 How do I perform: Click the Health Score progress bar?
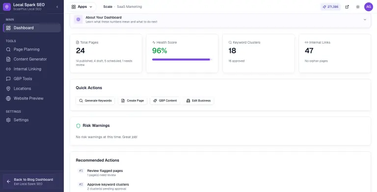182,60
